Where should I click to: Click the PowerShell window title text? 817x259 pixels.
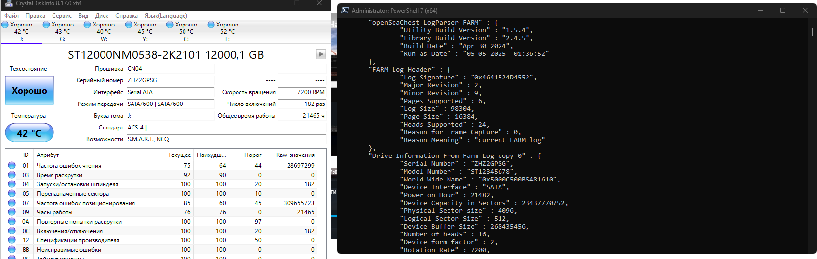[395, 10]
